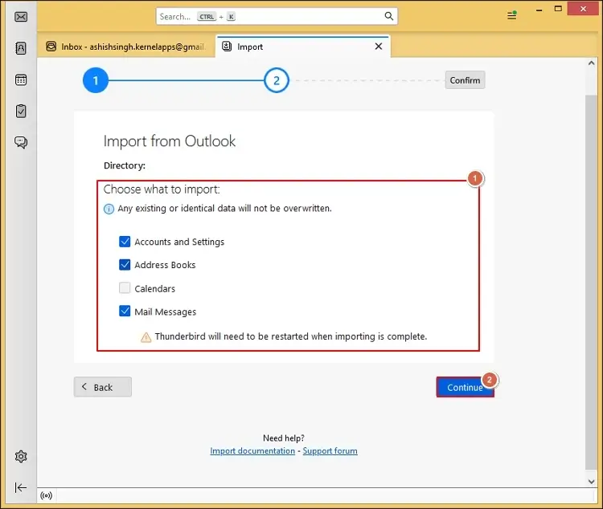Click the 'Calendars' label

coord(154,288)
